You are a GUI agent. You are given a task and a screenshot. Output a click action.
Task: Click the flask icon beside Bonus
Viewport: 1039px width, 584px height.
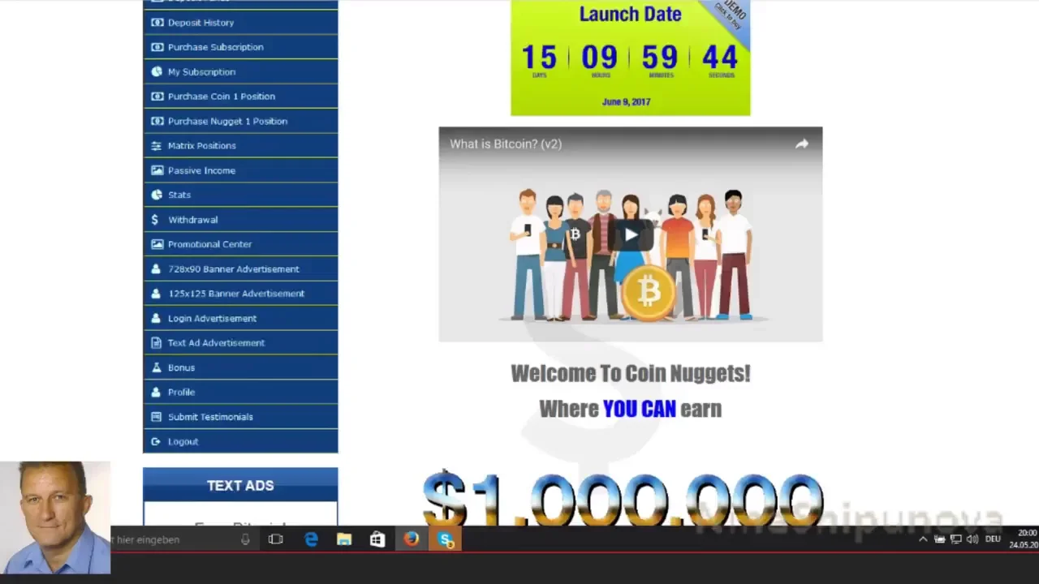tap(157, 367)
